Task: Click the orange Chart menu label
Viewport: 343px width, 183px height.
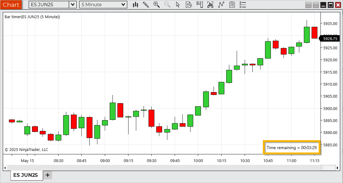Action: (x=11, y=5)
